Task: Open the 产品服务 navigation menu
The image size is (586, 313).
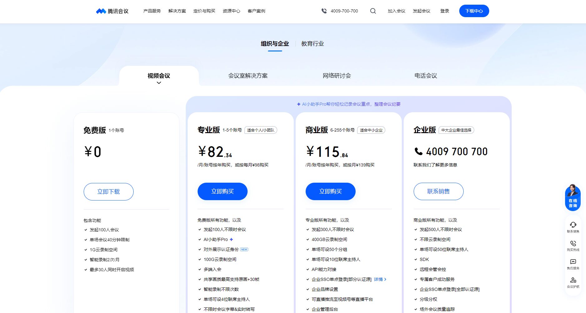Action: coord(152,11)
